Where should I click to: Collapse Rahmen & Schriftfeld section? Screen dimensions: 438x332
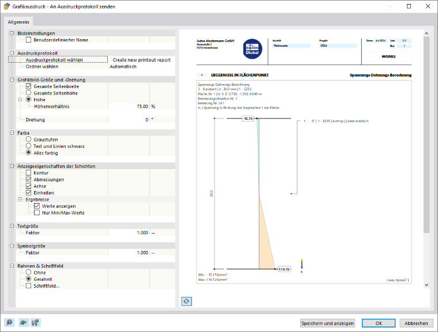pyautogui.click(x=12, y=266)
